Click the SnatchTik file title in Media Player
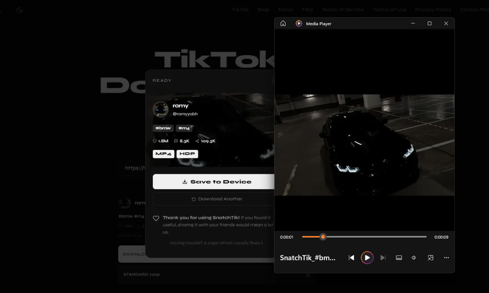Image resolution: width=489 pixels, height=293 pixels. click(x=308, y=258)
